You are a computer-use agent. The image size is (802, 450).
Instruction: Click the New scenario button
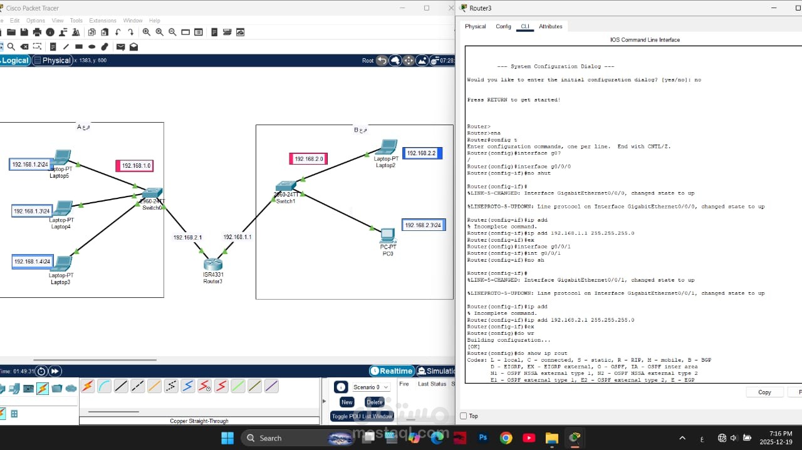point(347,402)
